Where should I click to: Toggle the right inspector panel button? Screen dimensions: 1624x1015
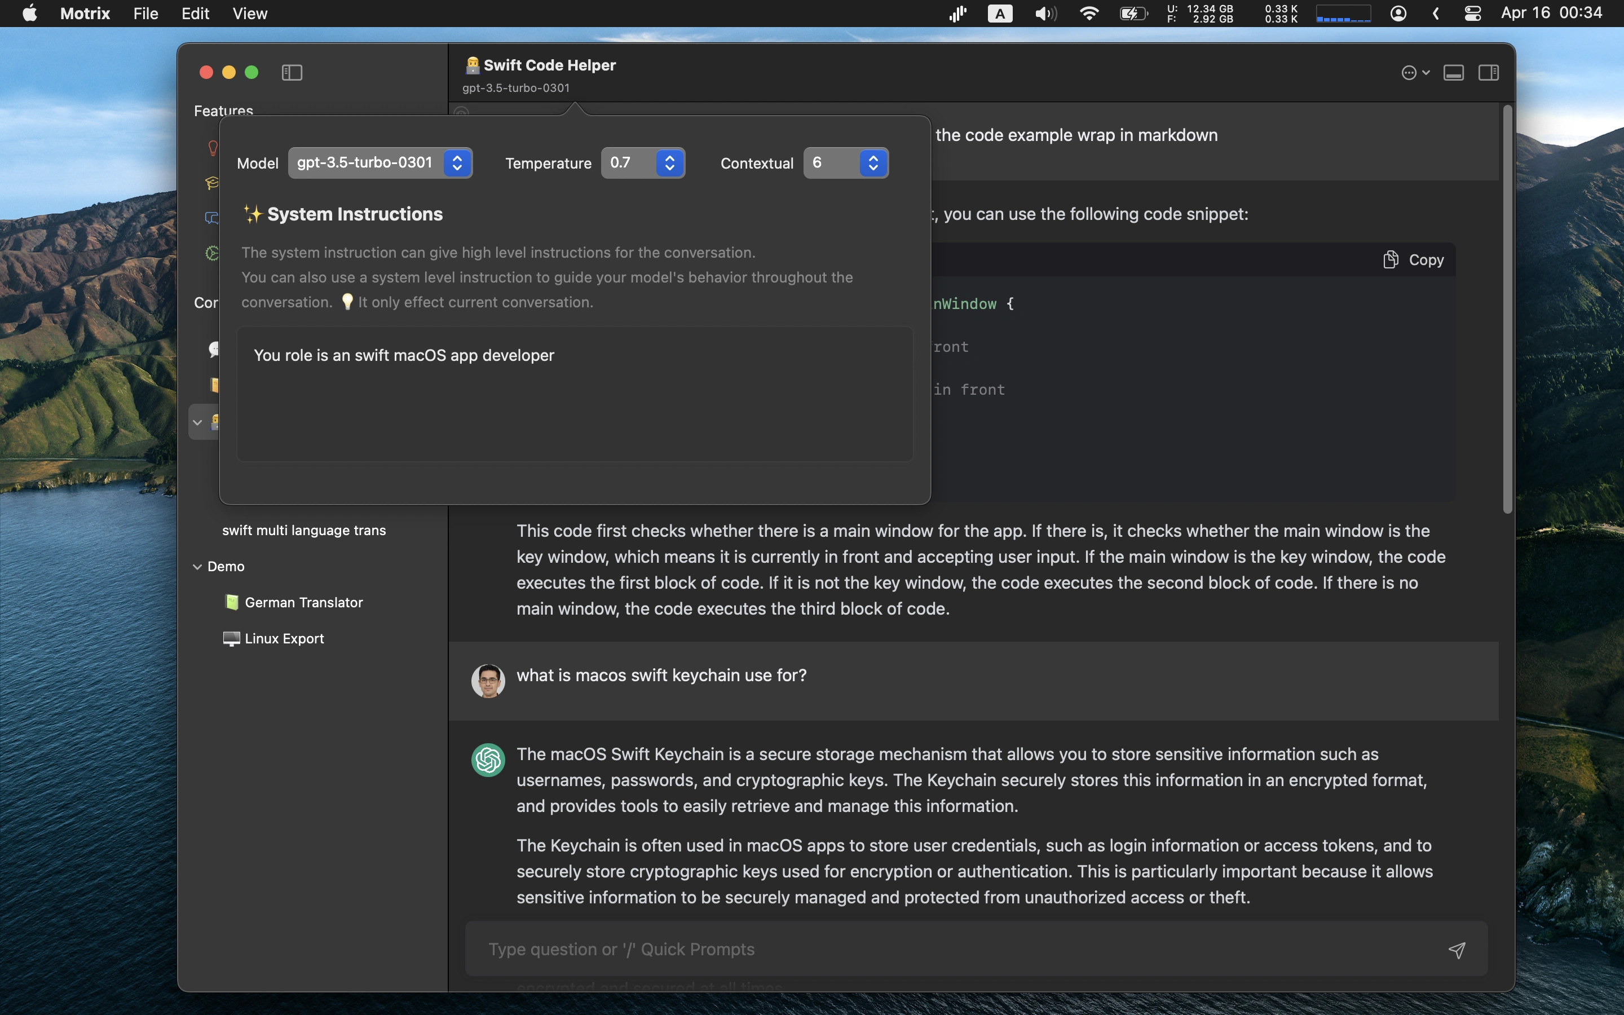(x=1488, y=73)
